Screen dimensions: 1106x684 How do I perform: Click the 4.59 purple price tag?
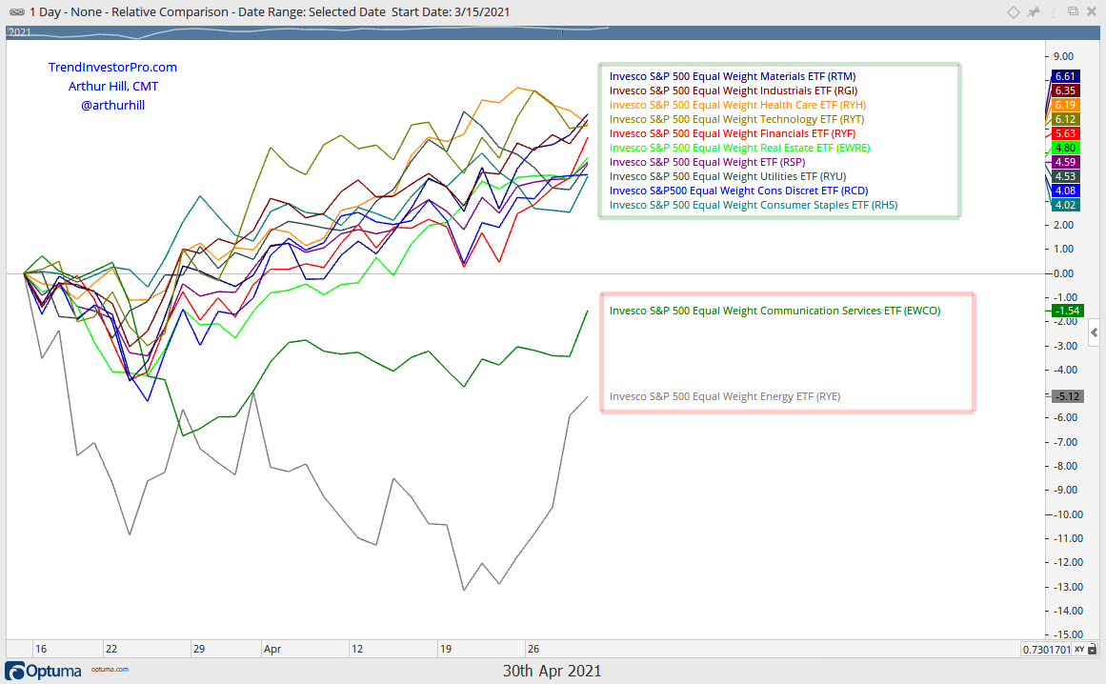click(1065, 162)
